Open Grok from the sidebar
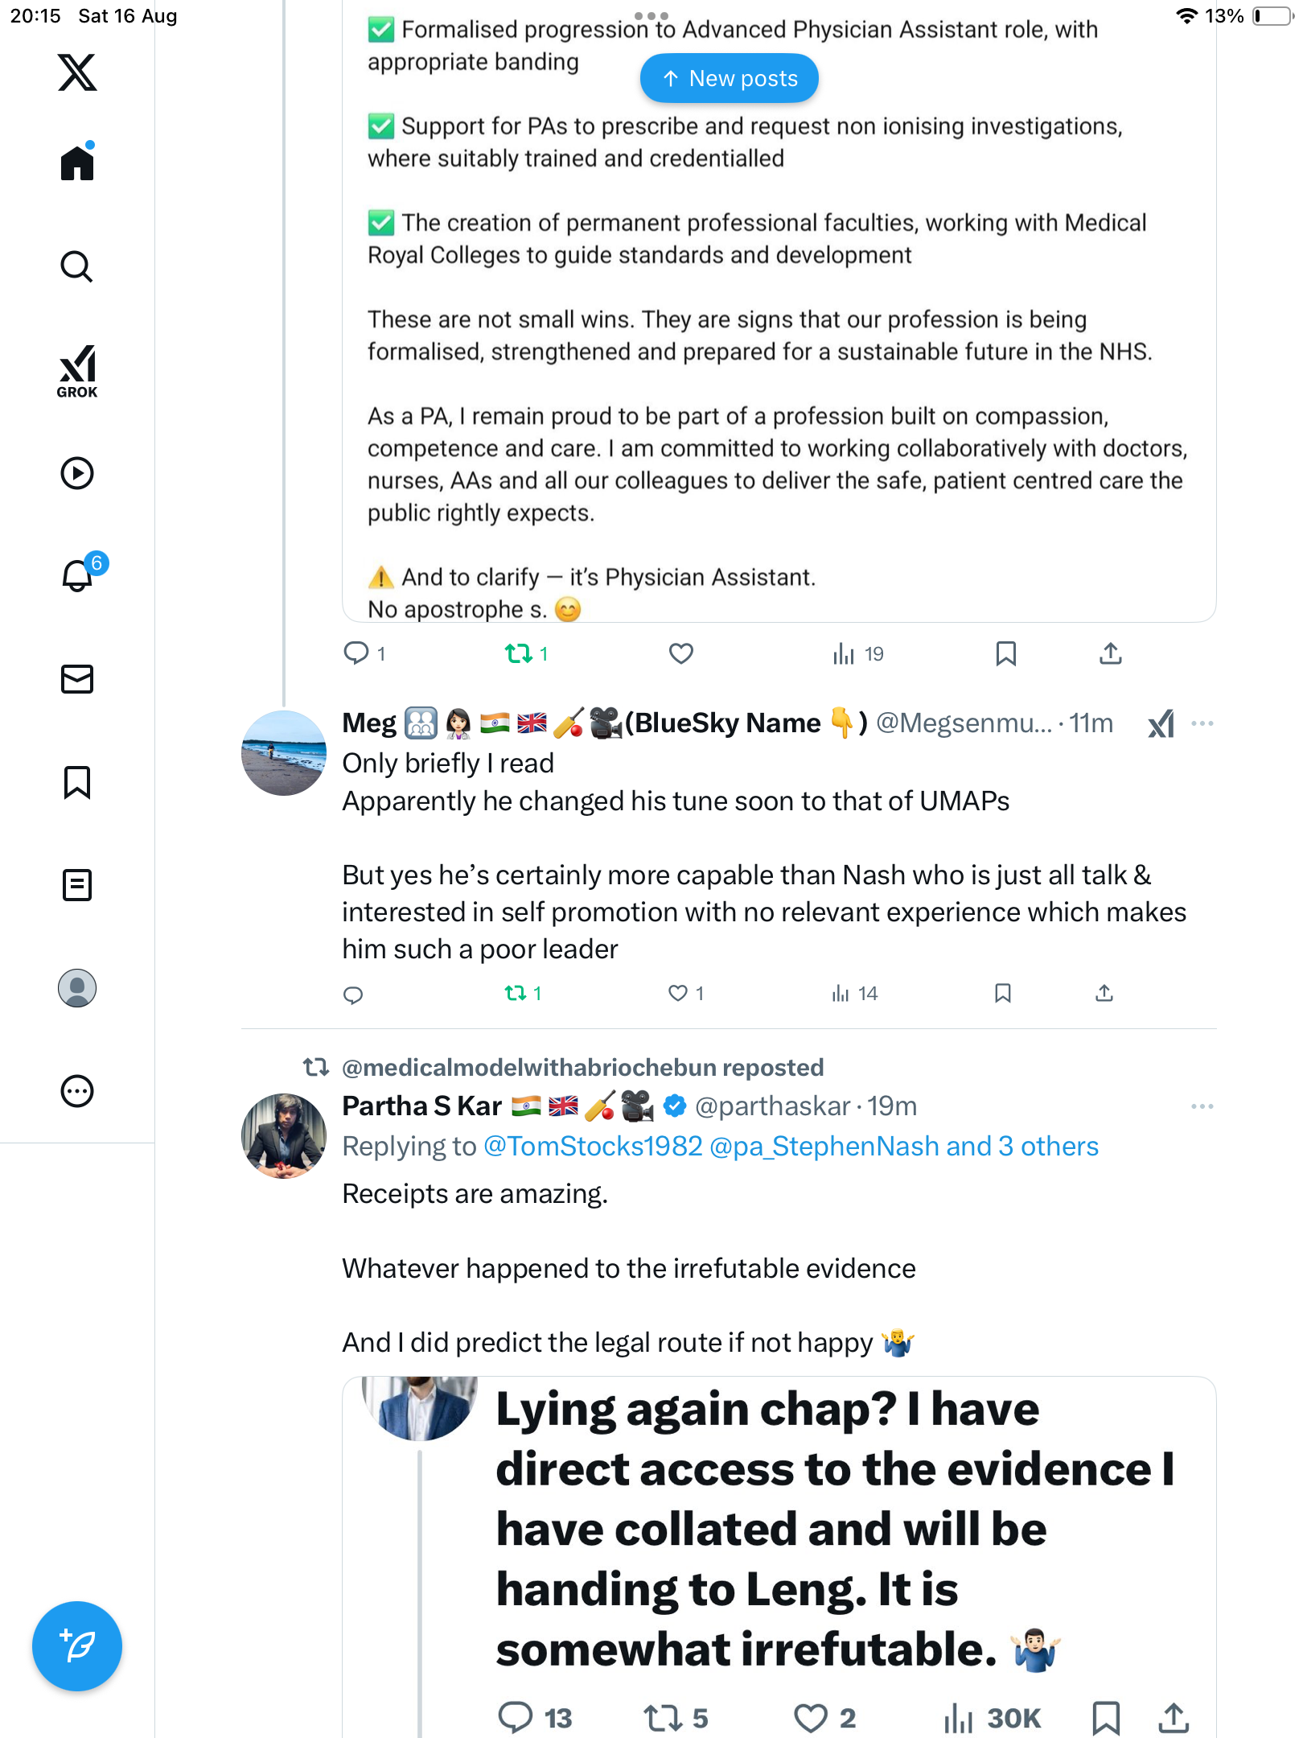 (77, 372)
